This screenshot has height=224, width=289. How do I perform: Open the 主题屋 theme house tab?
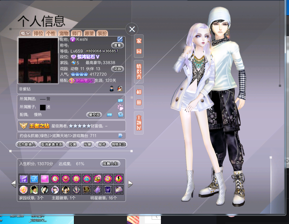click(139, 123)
